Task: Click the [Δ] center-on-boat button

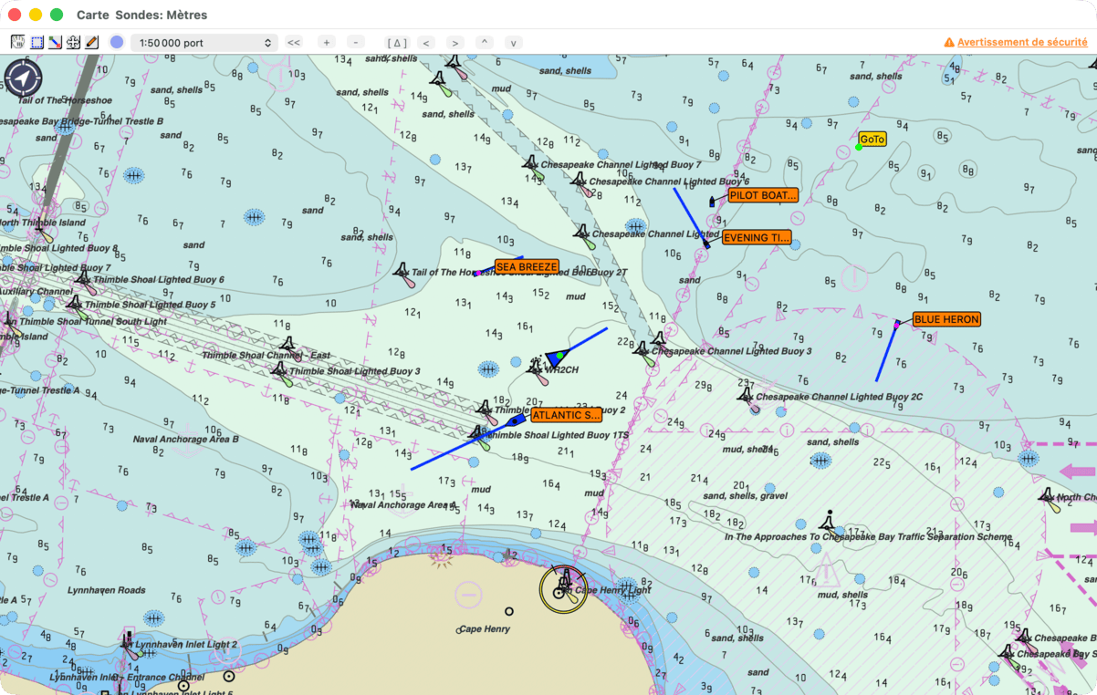Action: click(x=397, y=43)
